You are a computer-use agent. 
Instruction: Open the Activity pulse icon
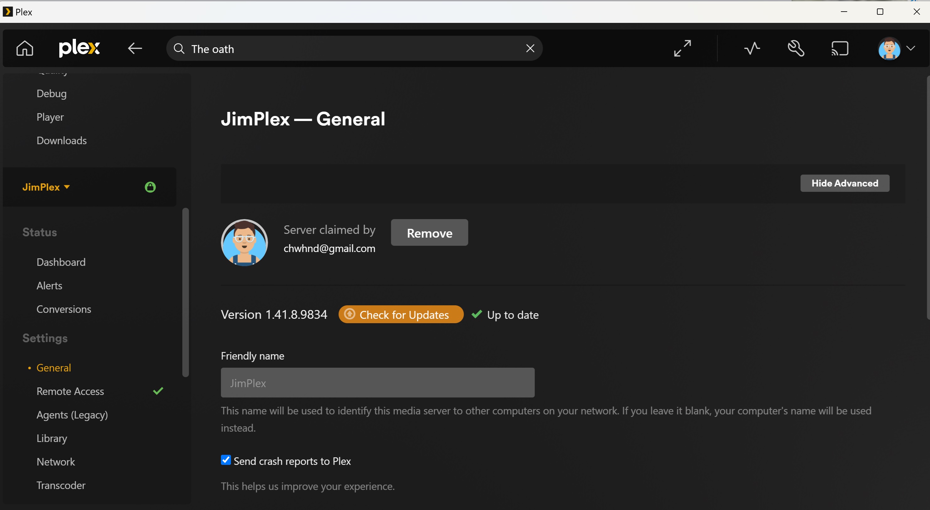pyautogui.click(x=752, y=48)
